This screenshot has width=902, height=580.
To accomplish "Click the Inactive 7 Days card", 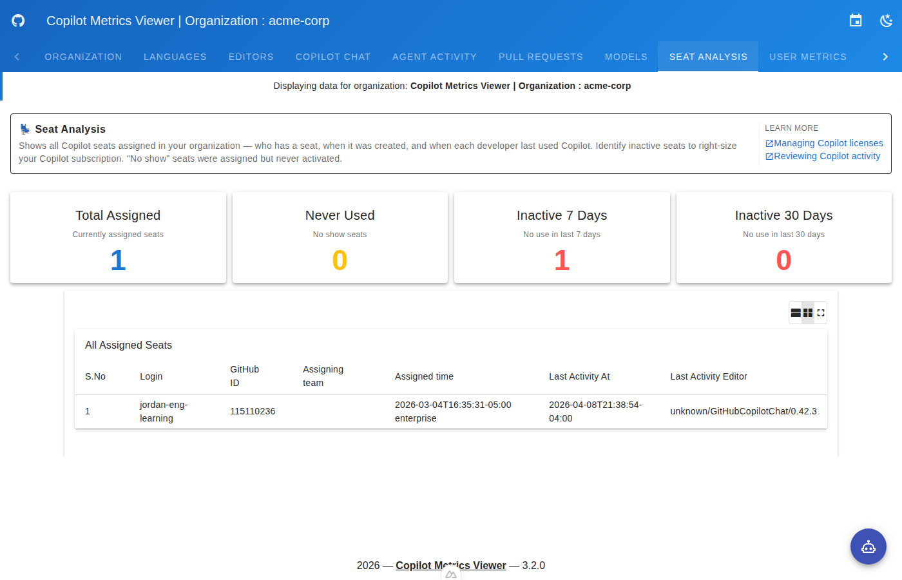I will (x=562, y=237).
